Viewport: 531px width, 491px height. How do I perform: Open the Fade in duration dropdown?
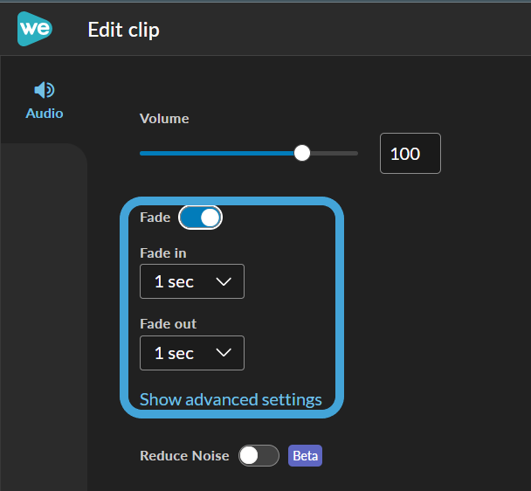192,281
